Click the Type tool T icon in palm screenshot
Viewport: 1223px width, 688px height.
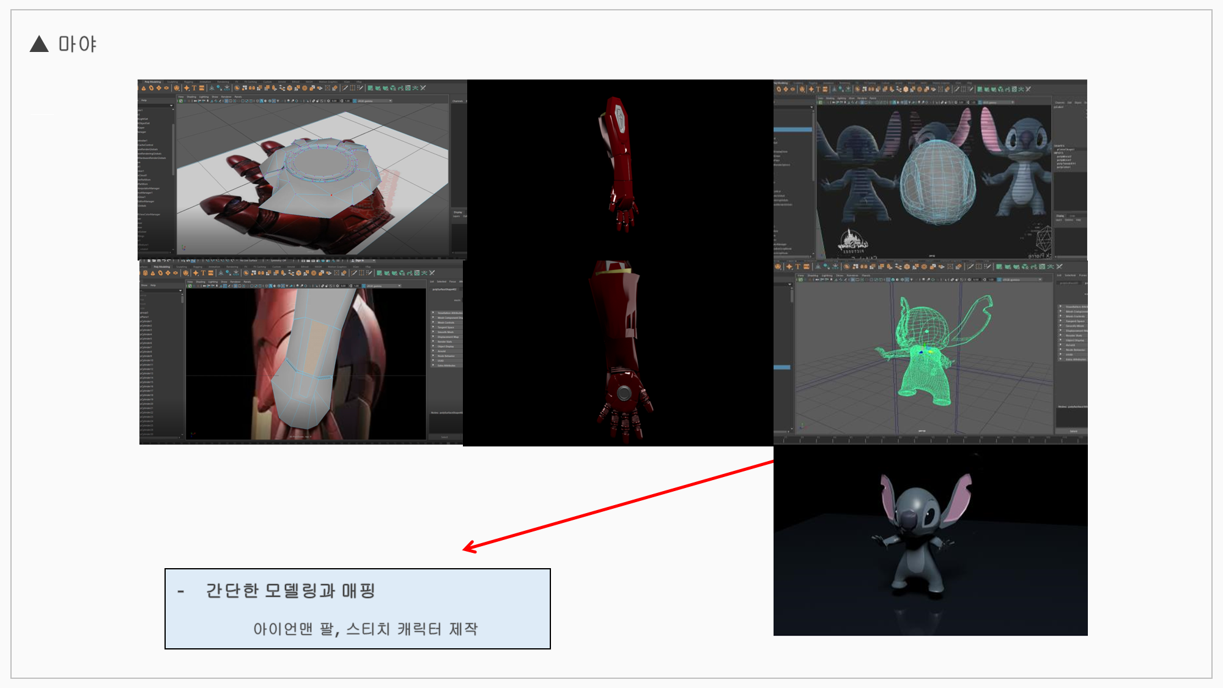tap(194, 88)
